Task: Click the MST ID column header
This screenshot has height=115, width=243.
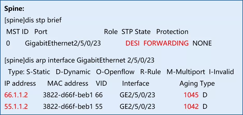Action: click(x=17, y=32)
